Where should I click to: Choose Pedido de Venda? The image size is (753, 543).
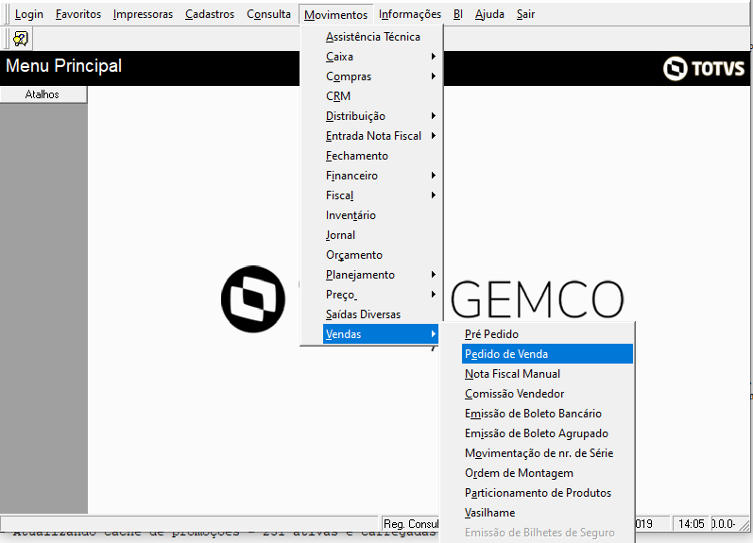click(547, 354)
